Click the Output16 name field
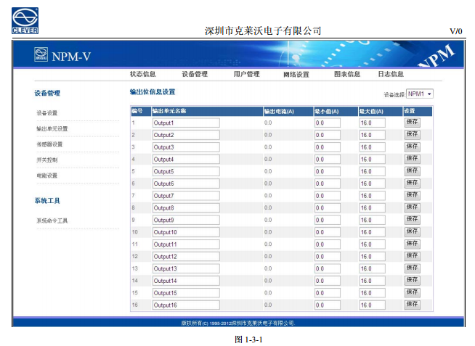Screen dimensions: 475x346 coord(186,305)
